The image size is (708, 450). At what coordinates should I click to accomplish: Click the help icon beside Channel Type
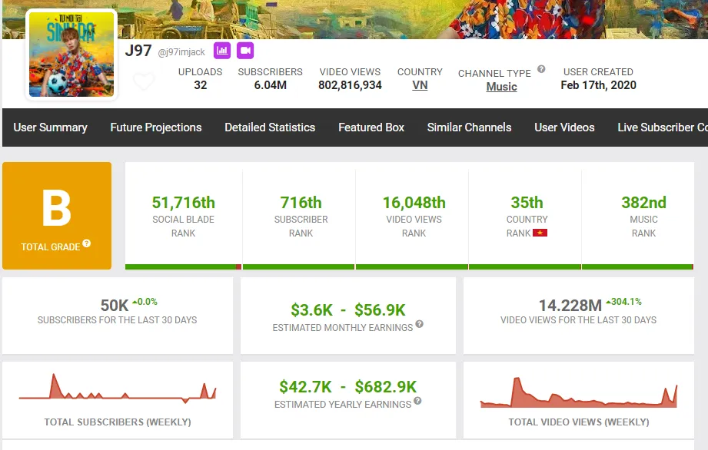click(541, 69)
